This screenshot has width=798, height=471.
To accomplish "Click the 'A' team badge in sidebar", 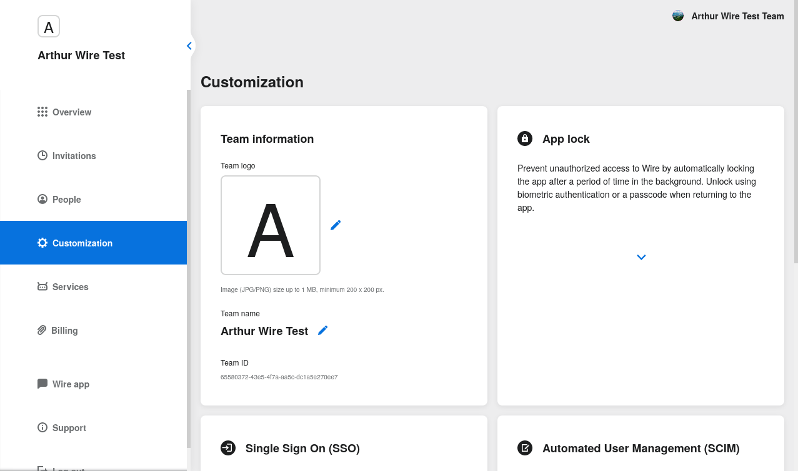I will coord(49,27).
